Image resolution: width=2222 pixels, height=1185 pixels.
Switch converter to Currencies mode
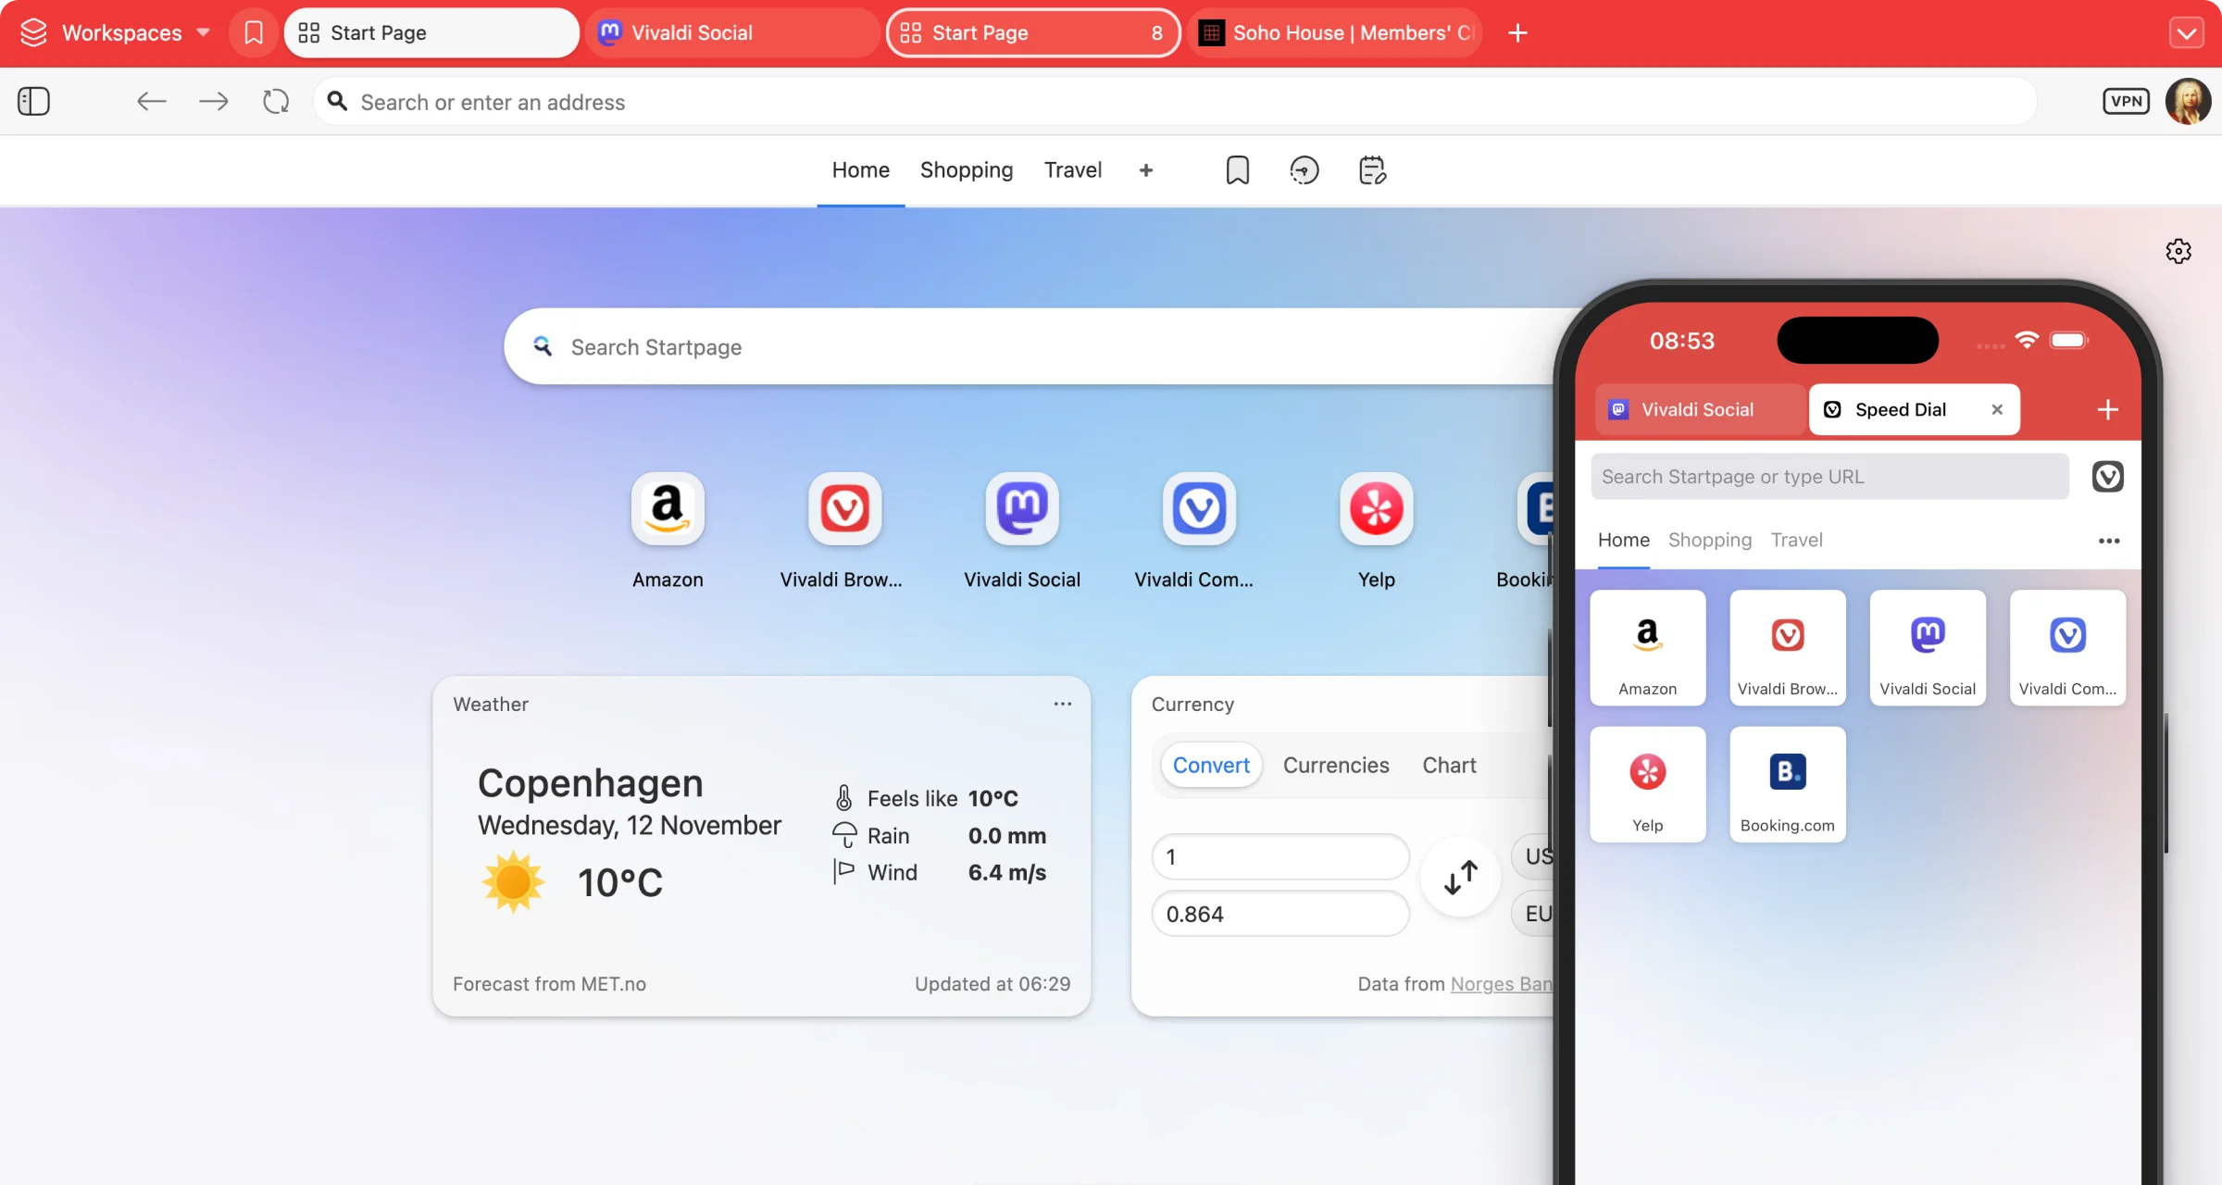(x=1336, y=765)
